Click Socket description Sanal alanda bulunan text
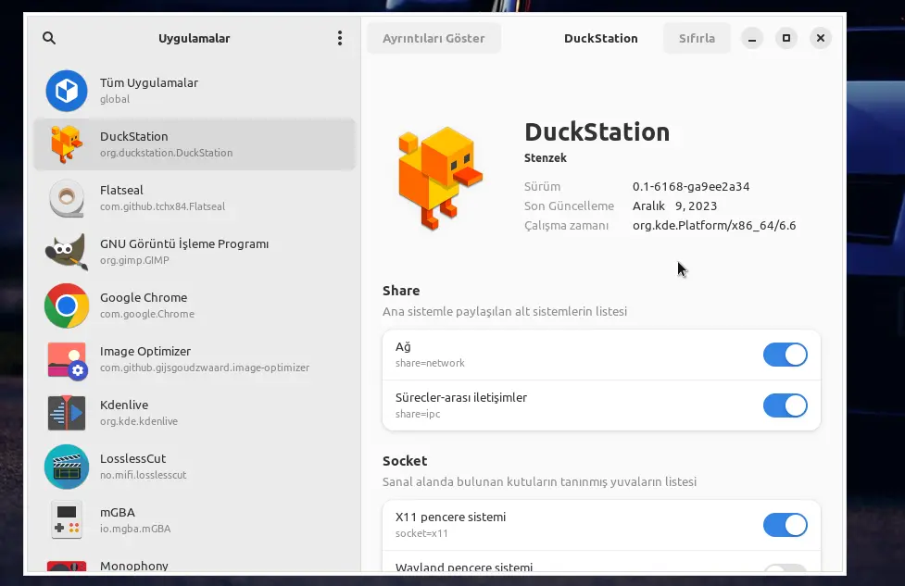905x586 pixels. pos(540,481)
